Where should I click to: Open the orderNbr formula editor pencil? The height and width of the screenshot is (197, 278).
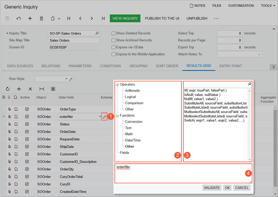click(x=104, y=117)
